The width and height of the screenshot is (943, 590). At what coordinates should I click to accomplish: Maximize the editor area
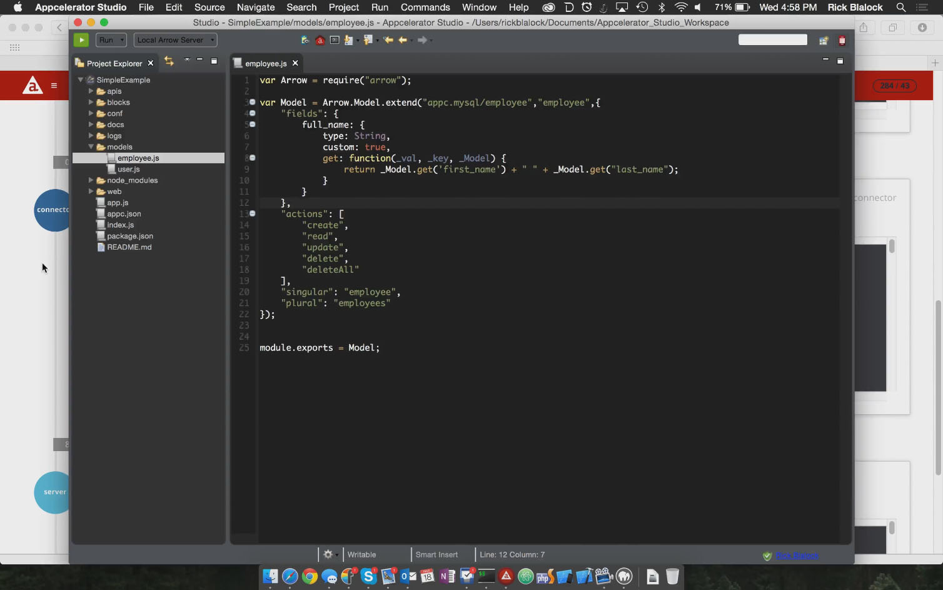coord(840,61)
